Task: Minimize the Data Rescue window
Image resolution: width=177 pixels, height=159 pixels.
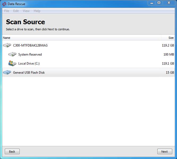Action: click(x=152, y=3)
